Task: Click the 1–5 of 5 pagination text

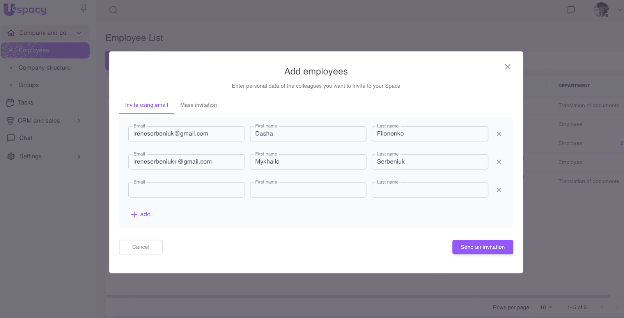Action: [577, 307]
